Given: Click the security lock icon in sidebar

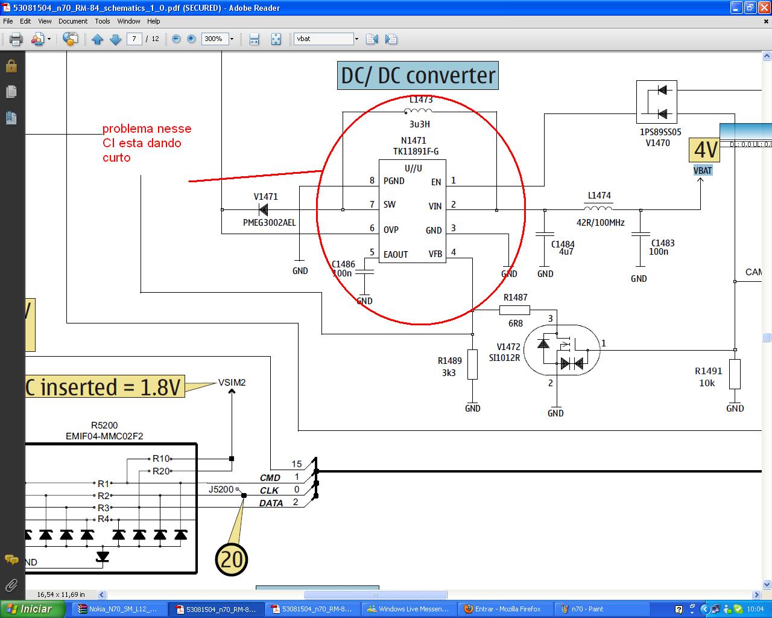Looking at the screenshot, I should pyautogui.click(x=11, y=66).
